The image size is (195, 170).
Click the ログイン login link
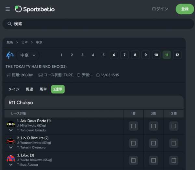tap(160, 9)
